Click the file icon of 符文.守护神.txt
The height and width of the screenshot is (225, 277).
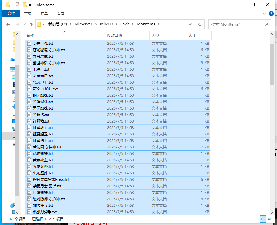click(29, 89)
